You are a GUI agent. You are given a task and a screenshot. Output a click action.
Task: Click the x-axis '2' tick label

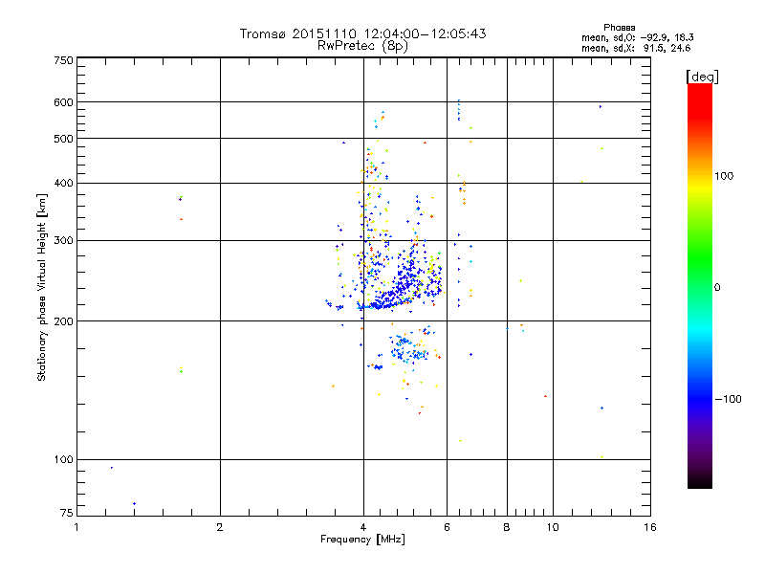(220, 527)
